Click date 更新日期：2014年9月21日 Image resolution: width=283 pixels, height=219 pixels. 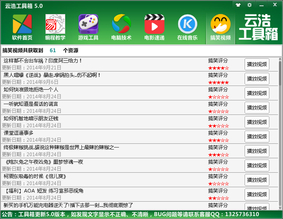(31, 68)
